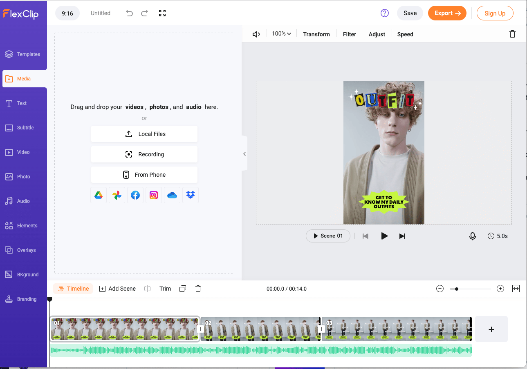Click the Export button
This screenshot has width=527, height=369.
(x=447, y=13)
